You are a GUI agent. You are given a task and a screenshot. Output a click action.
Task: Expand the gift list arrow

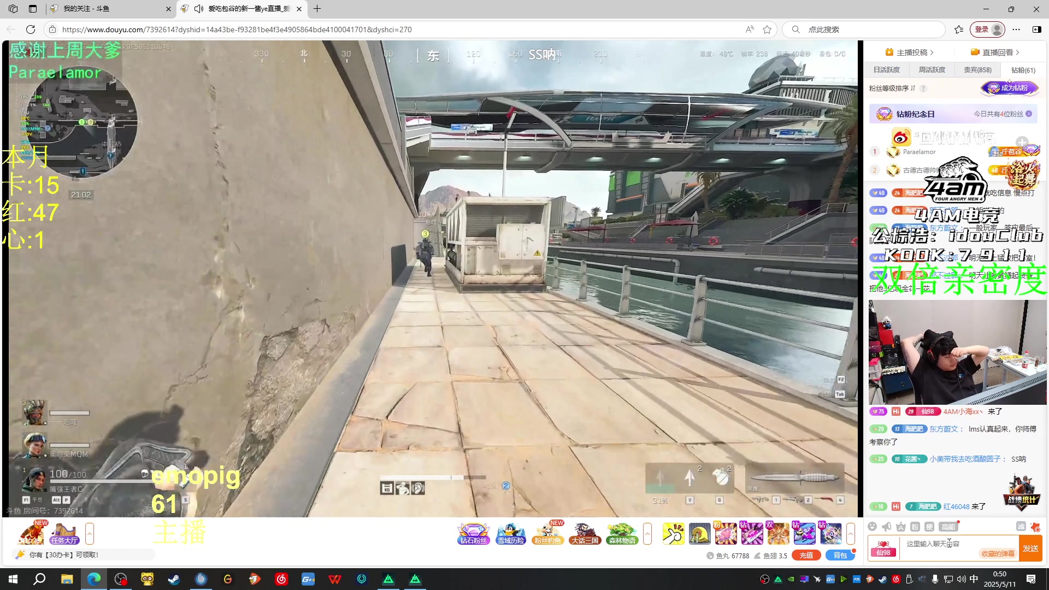click(x=851, y=534)
